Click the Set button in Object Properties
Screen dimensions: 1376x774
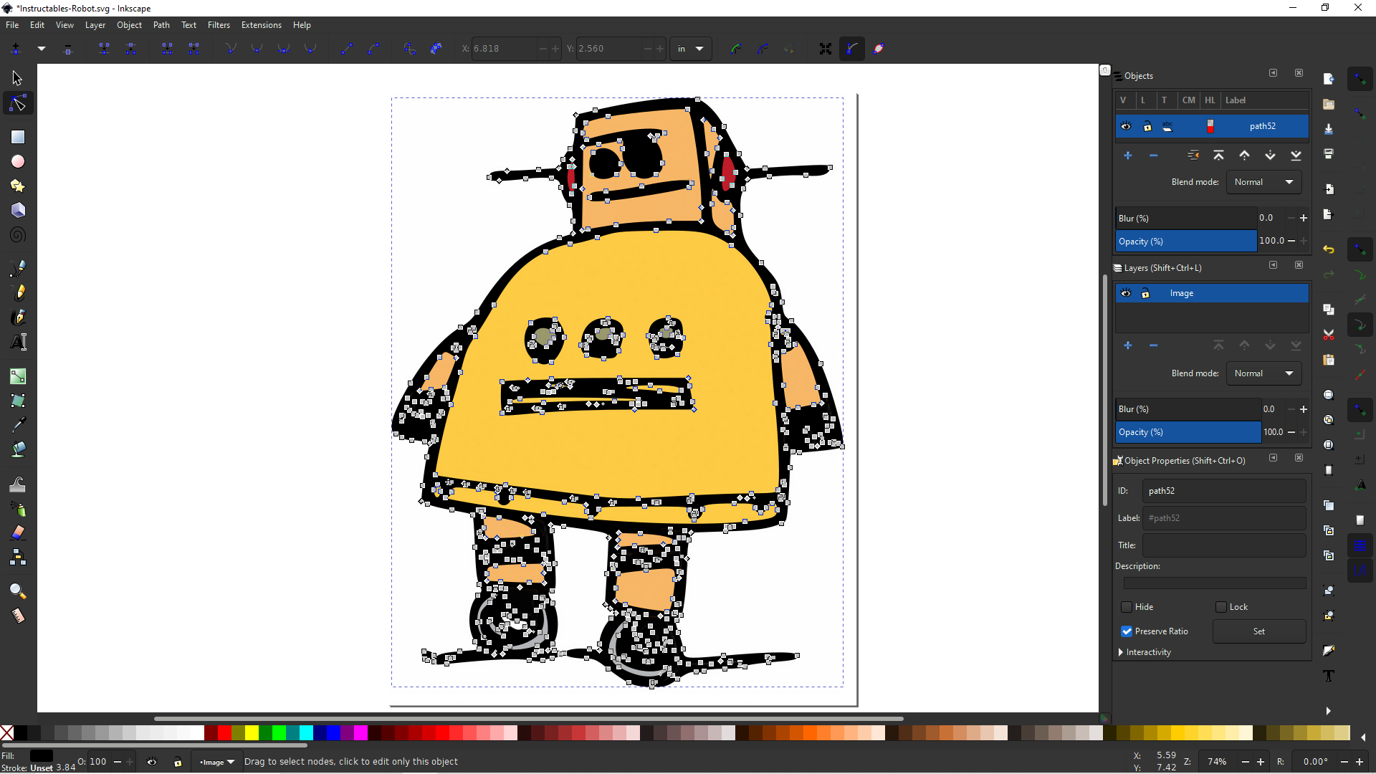[x=1259, y=631]
